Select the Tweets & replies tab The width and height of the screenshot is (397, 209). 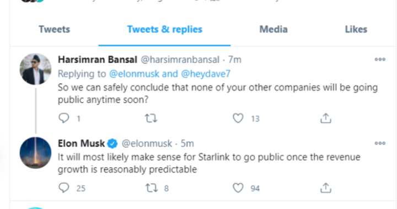point(164,29)
